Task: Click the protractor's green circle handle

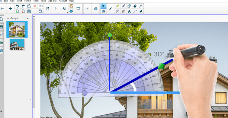Action: click(x=110, y=35)
